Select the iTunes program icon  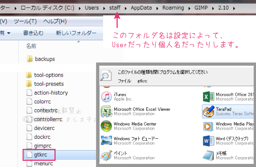point(107,97)
